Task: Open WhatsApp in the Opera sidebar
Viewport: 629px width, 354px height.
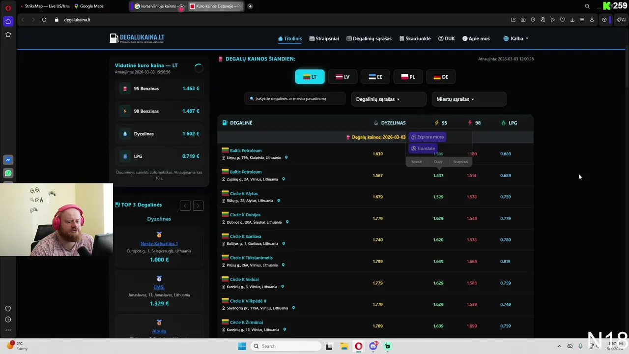Action: point(8,173)
